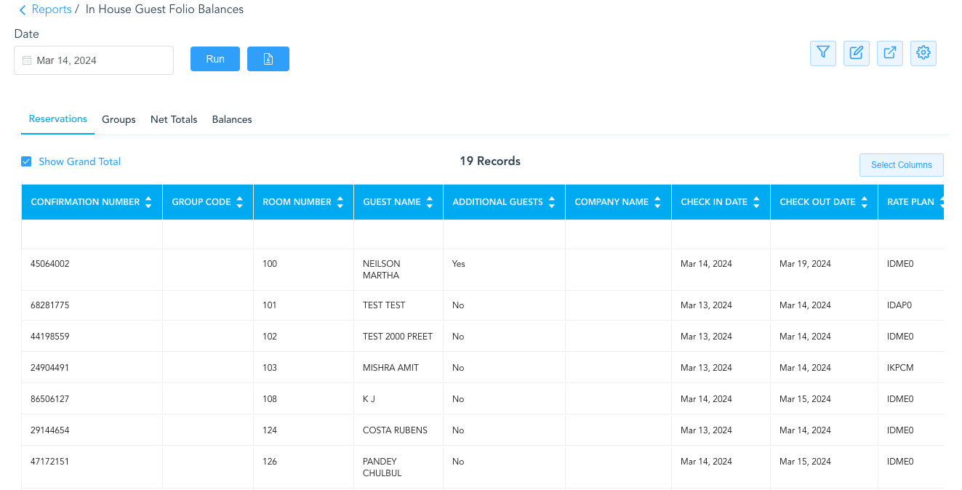Click the Select Columns button
This screenshot has height=490, width=962.
coord(902,165)
